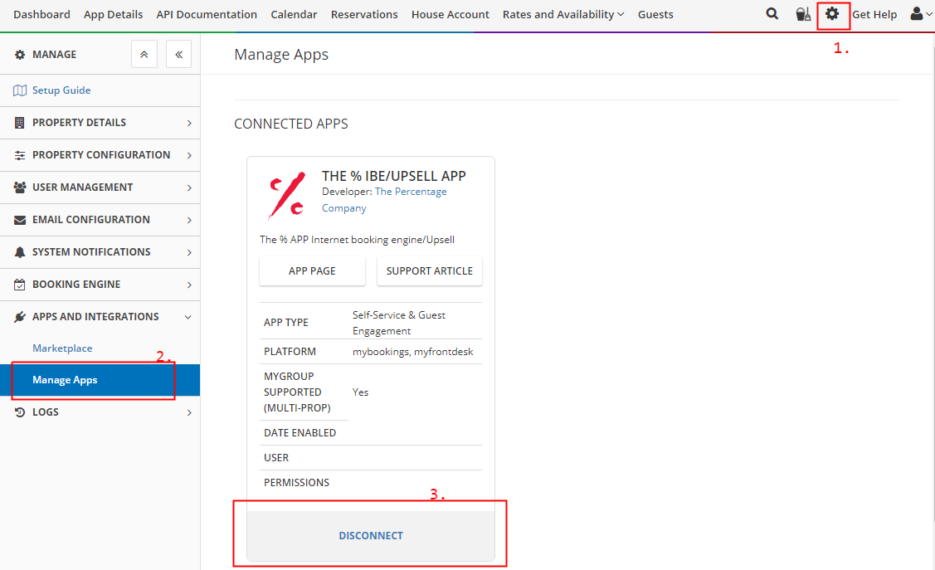The width and height of the screenshot is (935, 570).
Task: Open the user profile icon menu
Action: point(921,14)
